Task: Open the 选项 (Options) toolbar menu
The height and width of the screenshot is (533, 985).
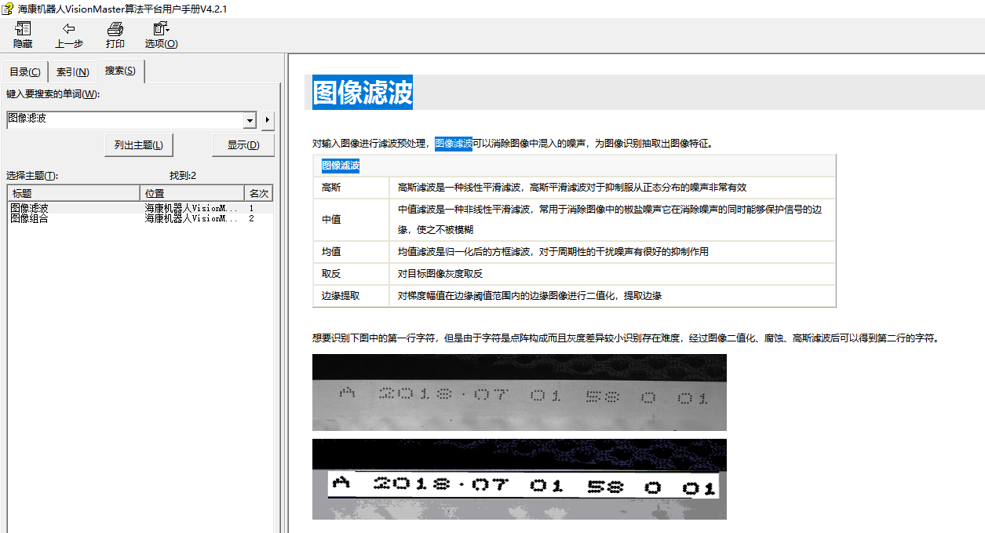Action: tap(162, 35)
